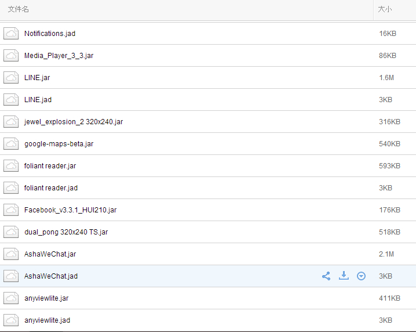Click the file icon of Facebook_v3.3.1_HUI210.jar
Screen dimensions: 416x332
11,210
